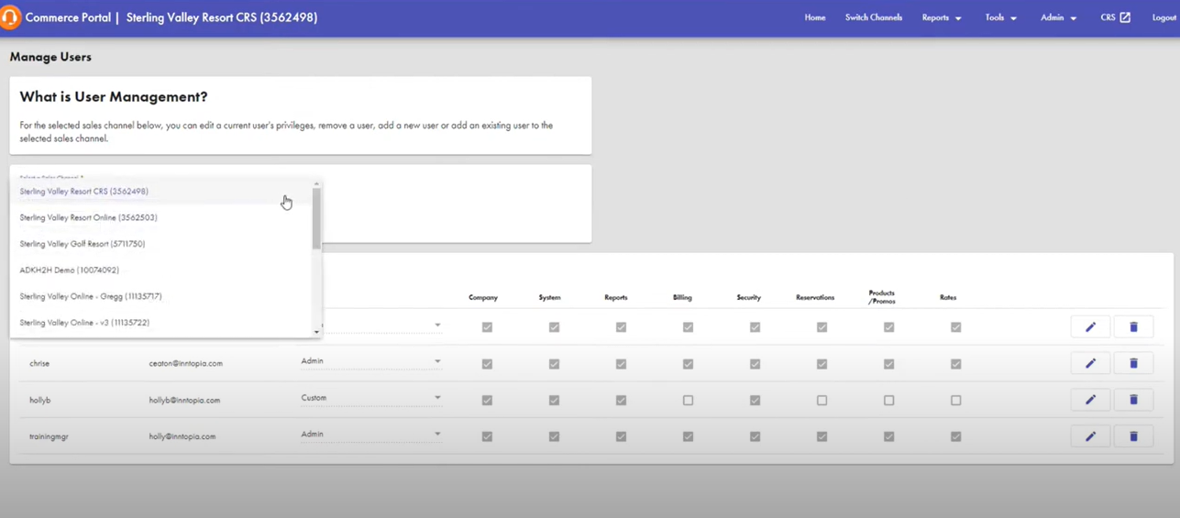Toggle Reports checkbox for hollyb

621,401
